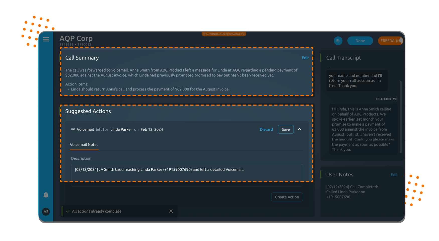The image size is (439, 241).
Task: Activate the FREEDA voice assistant
Action: (389, 40)
